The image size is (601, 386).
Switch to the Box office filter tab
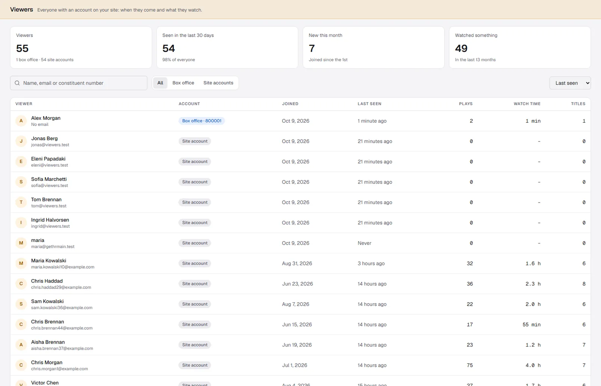coord(183,83)
